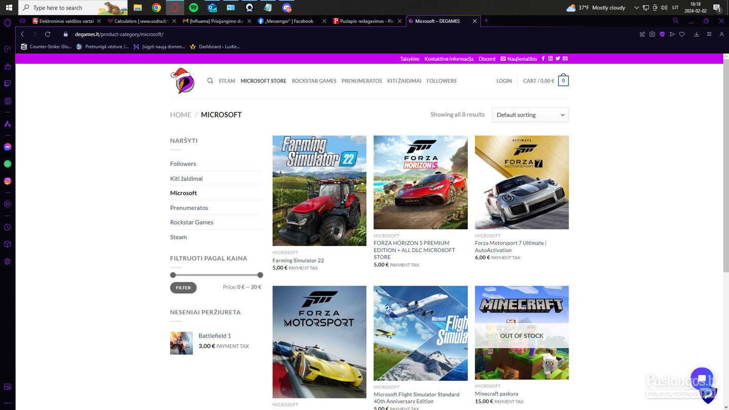This screenshot has height=410, width=729.
Task: Click the LOGIN link
Action: pyautogui.click(x=504, y=81)
